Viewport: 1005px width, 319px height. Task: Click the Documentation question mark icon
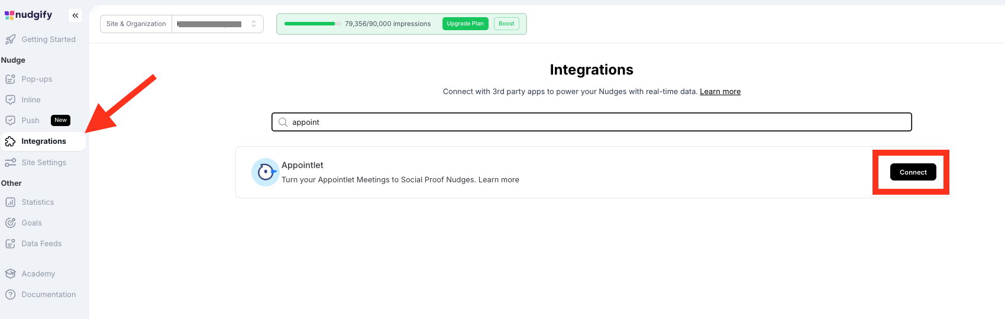pyautogui.click(x=10, y=295)
